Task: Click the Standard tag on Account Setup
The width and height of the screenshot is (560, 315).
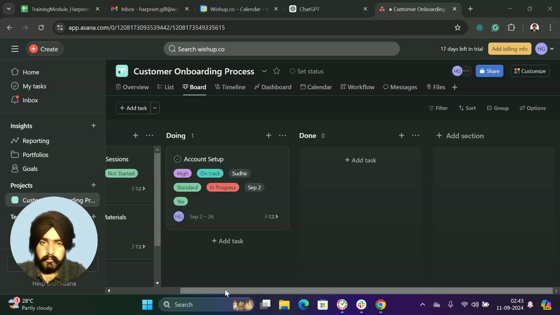Action: [x=187, y=188]
